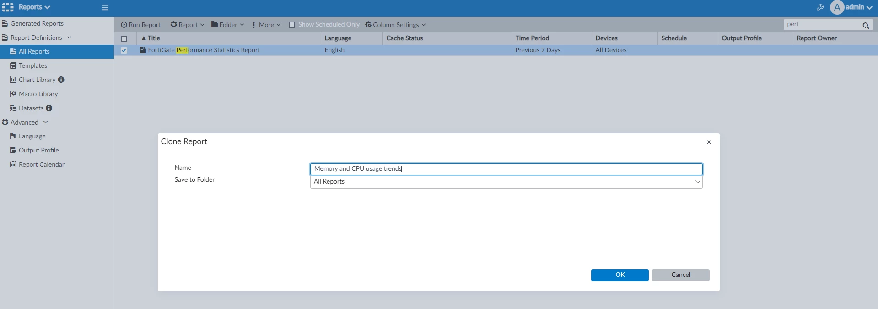Click the Run Report toolbar button

(140, 25)
